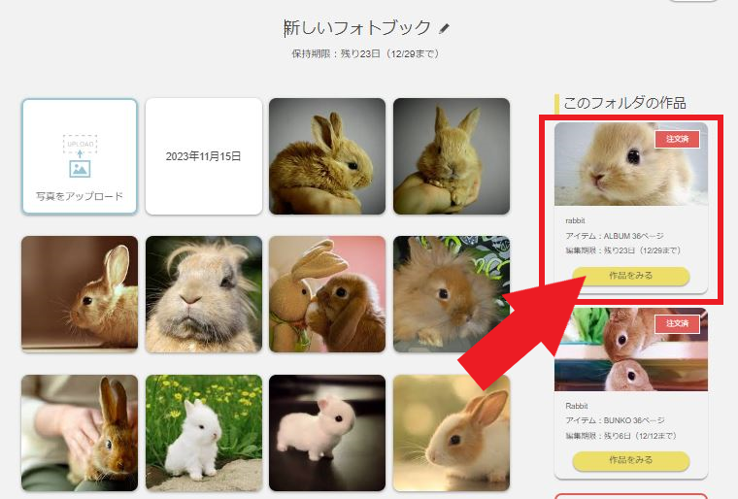Screen dimensions: 738x499
Task: Click the rabbit ALBUM cover image
Action: pos(630,164)
